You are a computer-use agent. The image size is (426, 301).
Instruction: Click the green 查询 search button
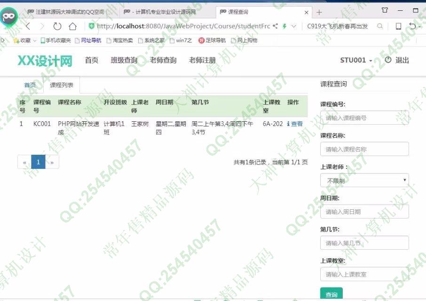click(x=331, y=294)
